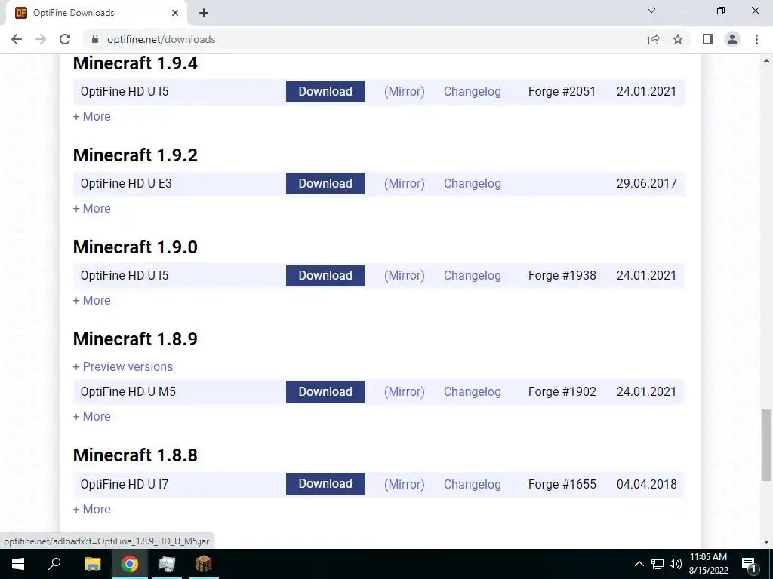This screenshot has height=579, width=773.
Task: Show hidden system tray icons
Action: point(639,564)
